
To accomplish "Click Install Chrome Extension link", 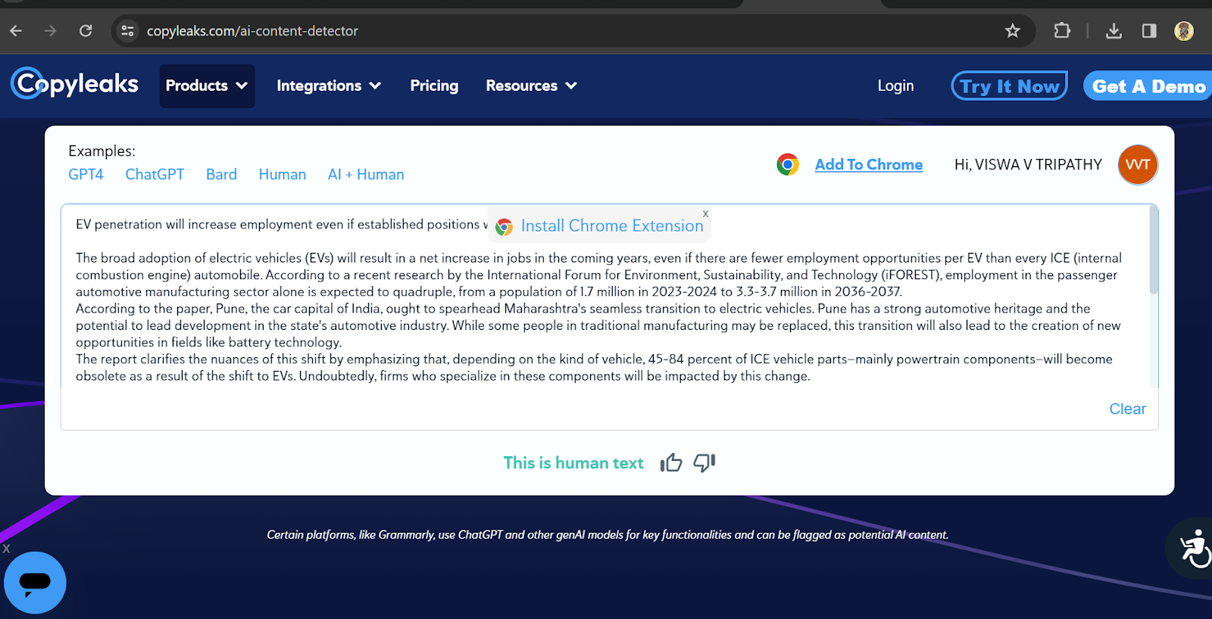I will (x=612, y=226).
